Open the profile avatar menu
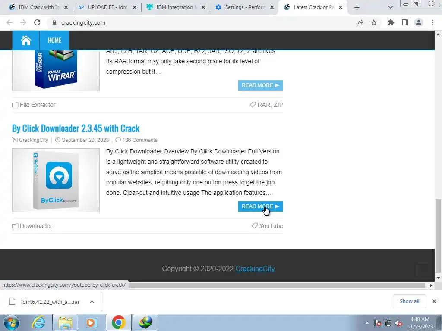442x331 pixels. pyautogui.click(x=419, y=22)
